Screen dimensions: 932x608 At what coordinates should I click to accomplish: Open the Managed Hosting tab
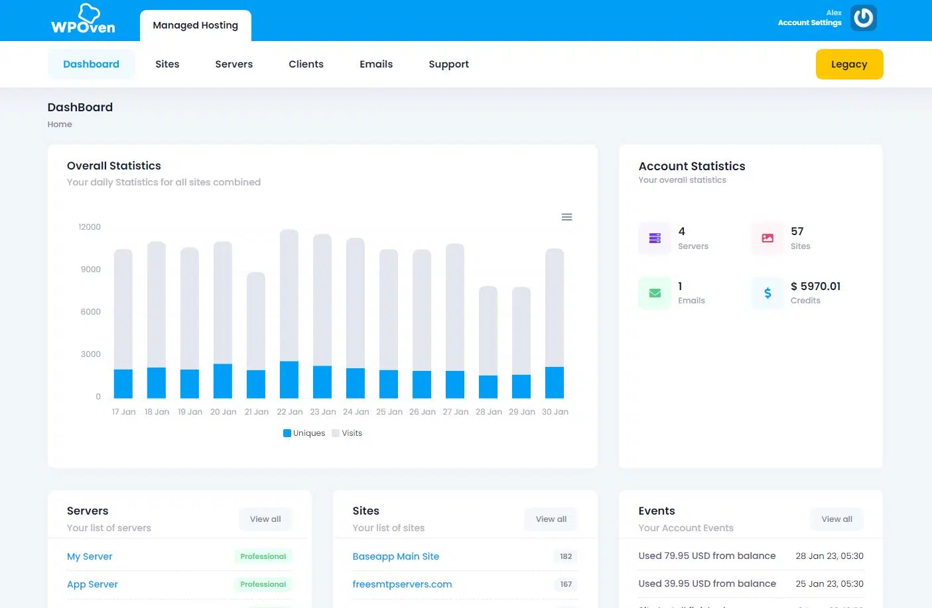click(x=195, y=25)
